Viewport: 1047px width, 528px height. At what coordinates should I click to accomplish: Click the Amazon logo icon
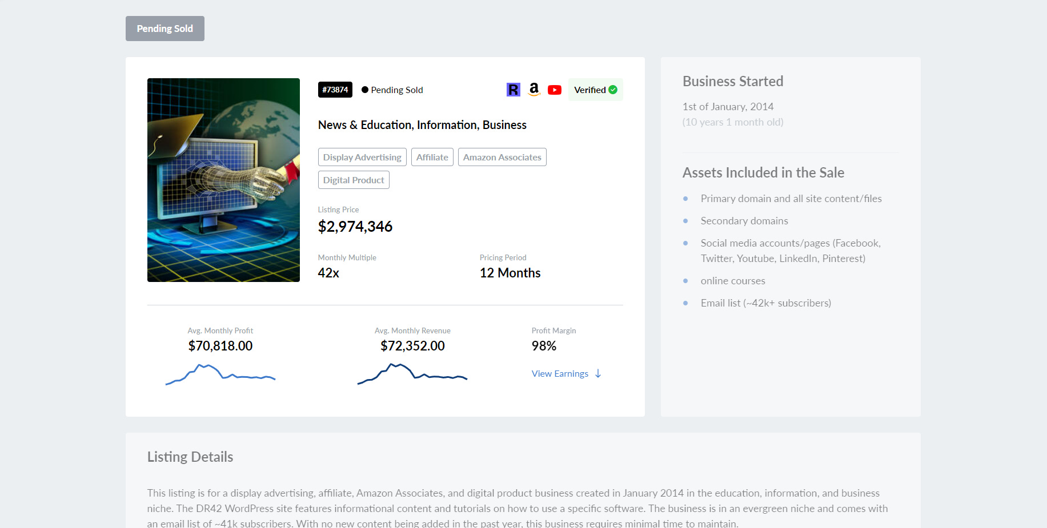534,90
